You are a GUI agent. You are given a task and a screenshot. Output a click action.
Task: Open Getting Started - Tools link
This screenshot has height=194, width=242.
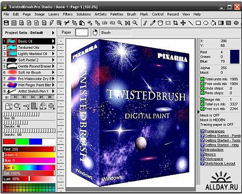[x=223, y=140]
